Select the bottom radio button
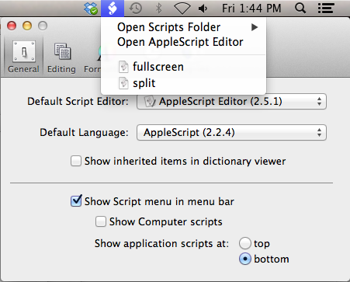The image size is (350, 282). click(245, 259)
